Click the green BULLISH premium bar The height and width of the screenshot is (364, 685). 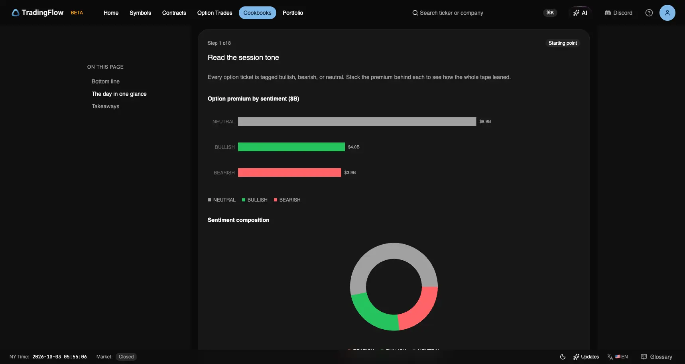coord(291,147)
